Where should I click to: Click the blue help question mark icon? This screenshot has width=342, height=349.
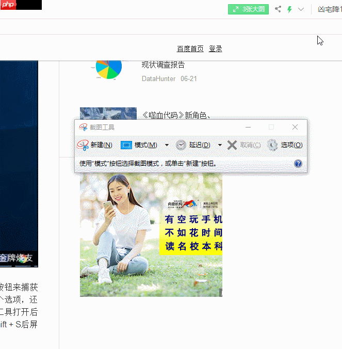click(x=298, y=164)
